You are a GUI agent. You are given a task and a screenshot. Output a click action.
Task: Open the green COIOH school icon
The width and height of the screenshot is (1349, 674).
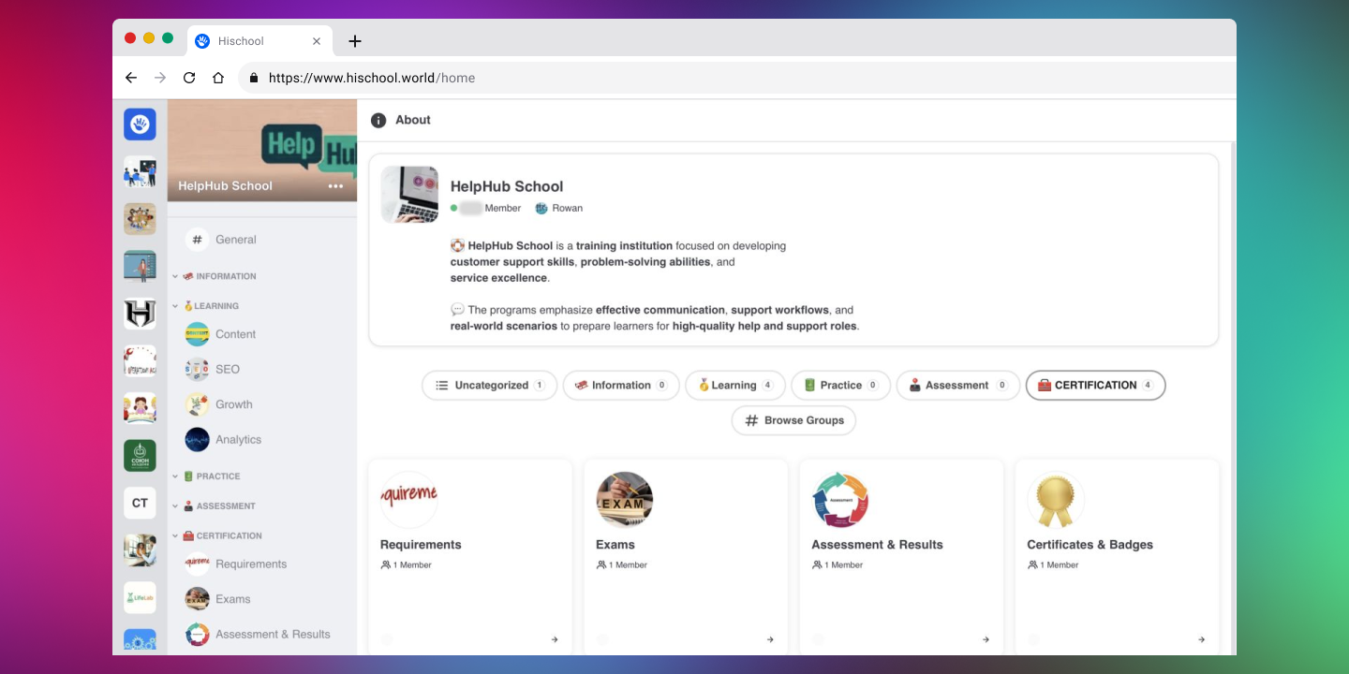pos(140,456)
